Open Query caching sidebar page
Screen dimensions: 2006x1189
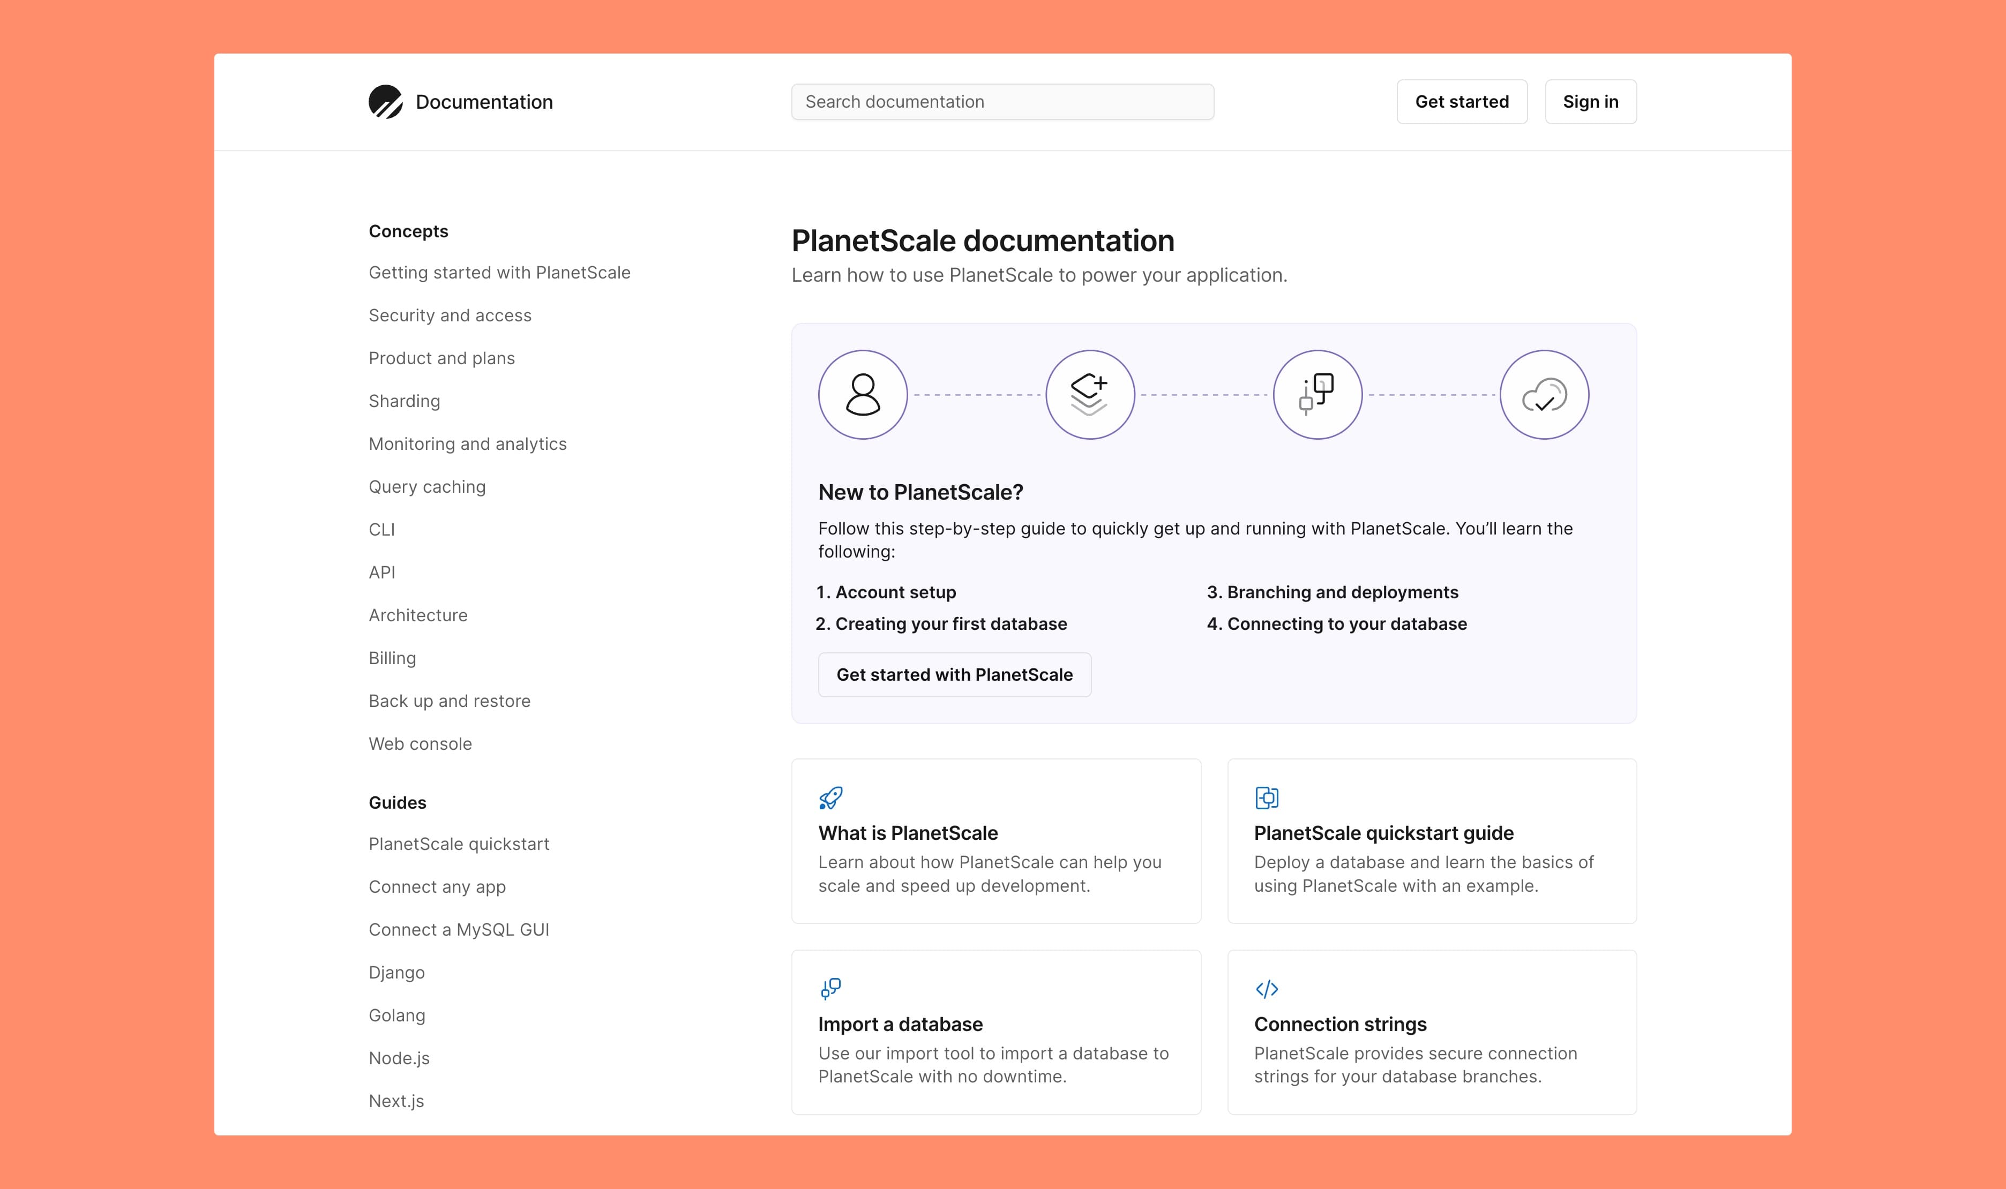point(426,487)
